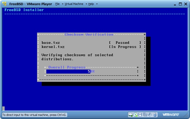Click the floppy drive device icon
The image size is (190, 119).
140,115
